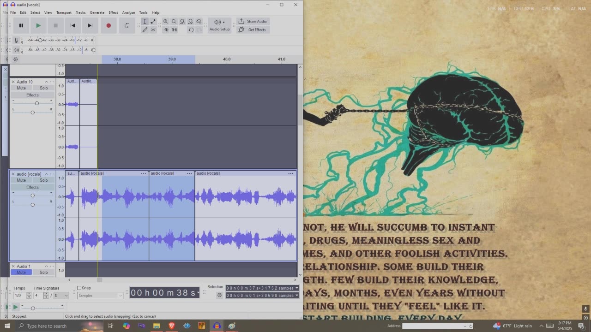
Task: Mute the Audio 10 track
Action: (21, 88)
